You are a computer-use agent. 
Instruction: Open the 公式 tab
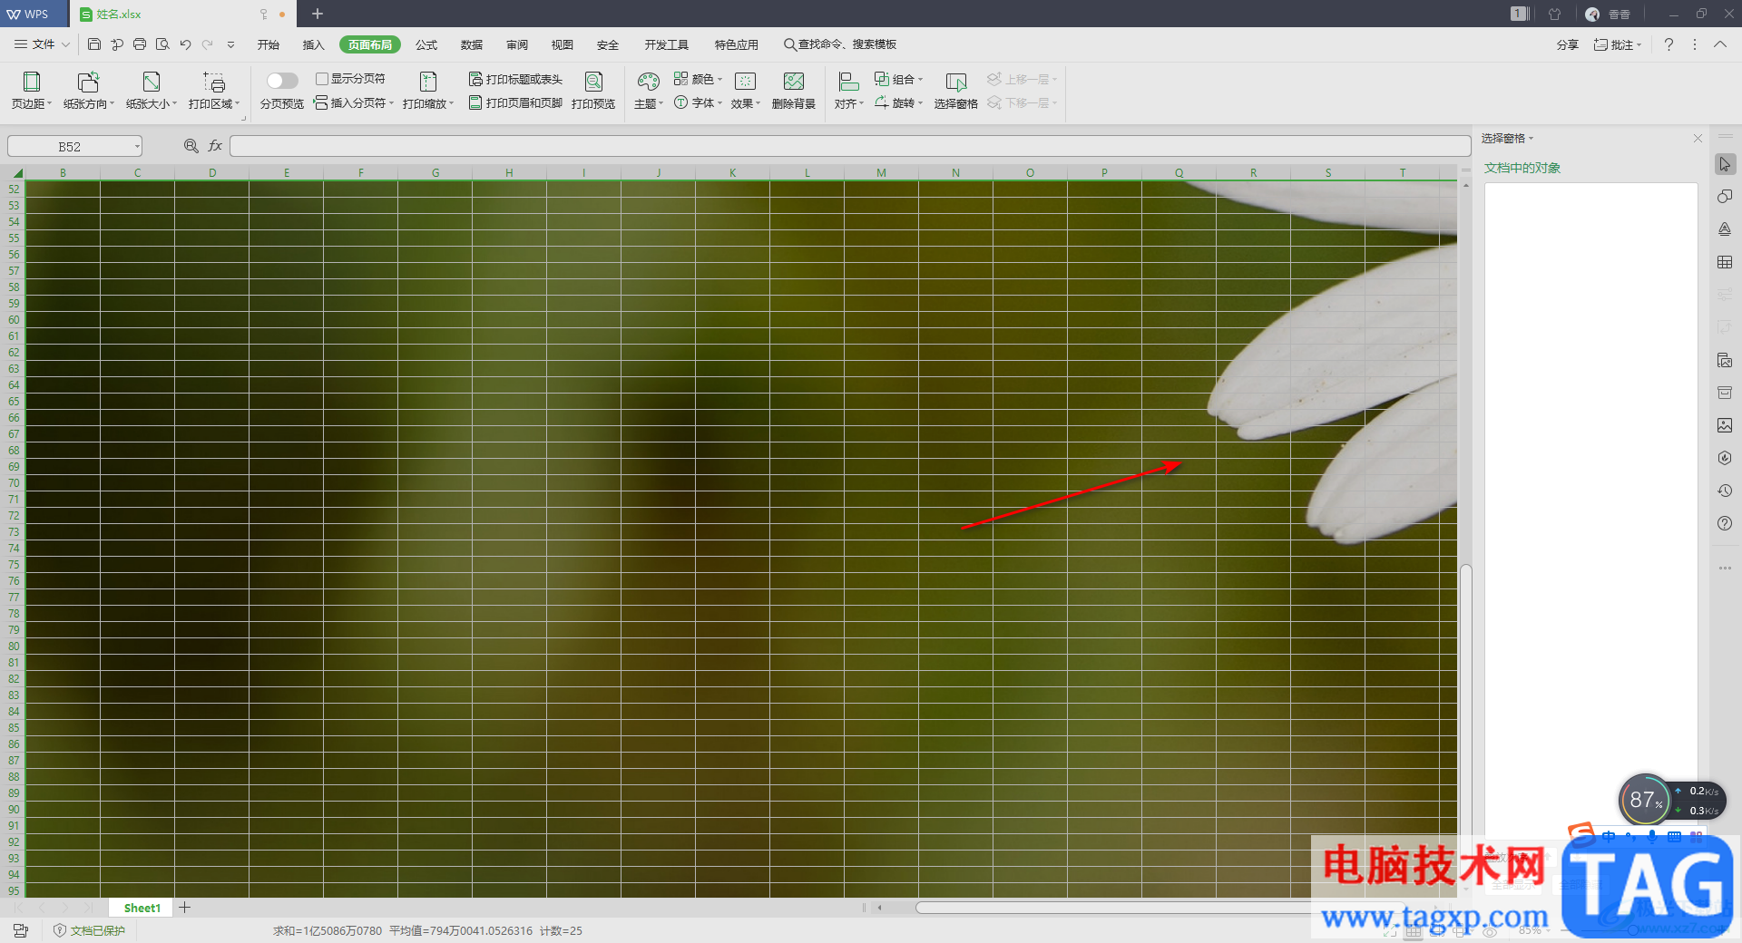coord(426,44)
